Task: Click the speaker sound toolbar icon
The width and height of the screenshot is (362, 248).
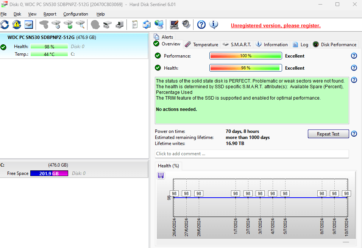Action: click(186, 25)
